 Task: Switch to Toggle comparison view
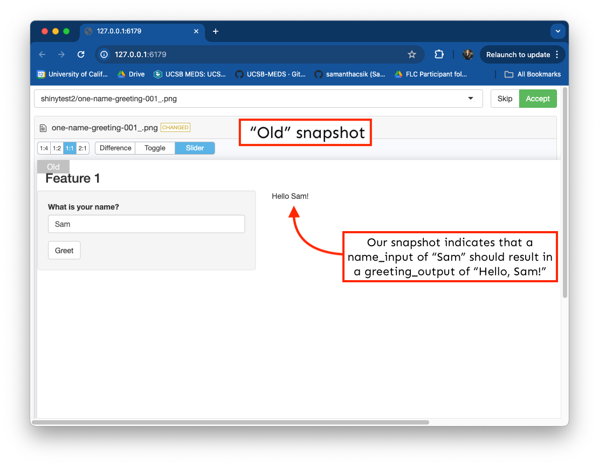point(155,148)
